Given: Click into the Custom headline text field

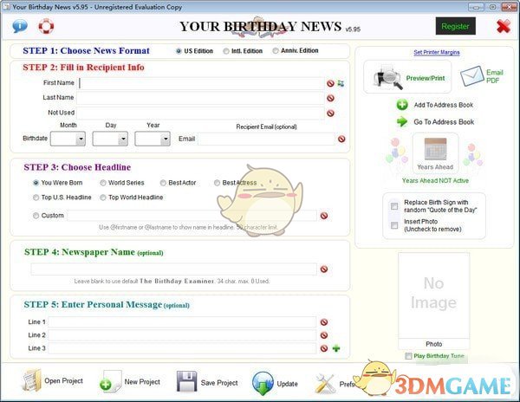Looking at the screenshot, I should tap(192, 216).
